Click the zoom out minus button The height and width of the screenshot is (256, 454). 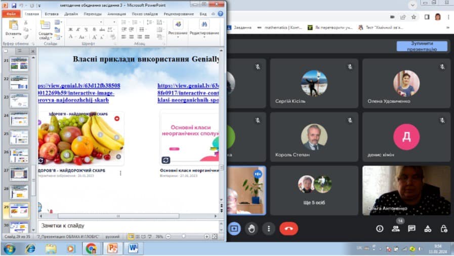coord(168,237)
